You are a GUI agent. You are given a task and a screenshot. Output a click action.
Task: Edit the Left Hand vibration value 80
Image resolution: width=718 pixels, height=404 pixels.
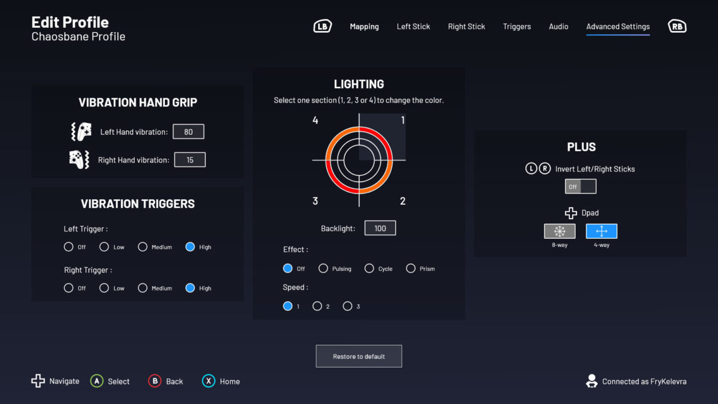(x=188, y=132)
